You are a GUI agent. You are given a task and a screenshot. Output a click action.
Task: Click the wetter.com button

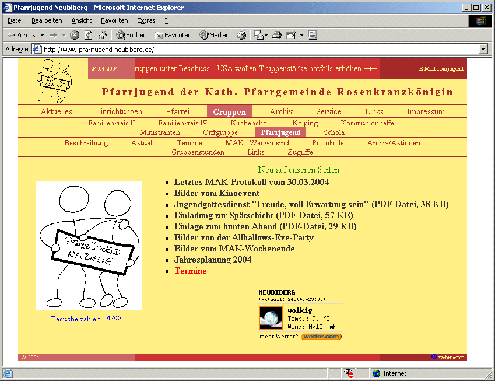click(x=321, y=337)
